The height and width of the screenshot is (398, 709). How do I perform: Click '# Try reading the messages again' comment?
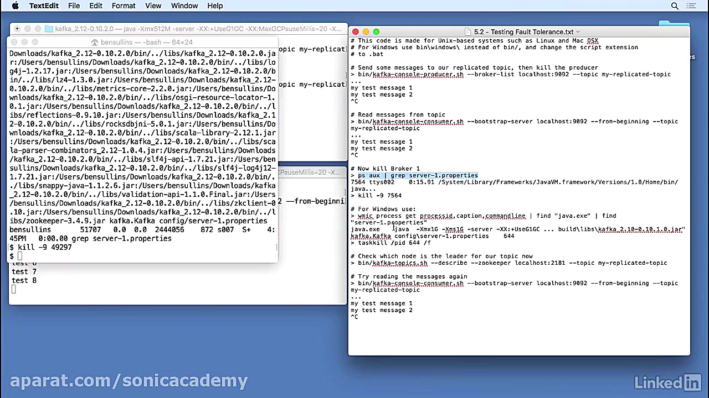coord(409,276)
